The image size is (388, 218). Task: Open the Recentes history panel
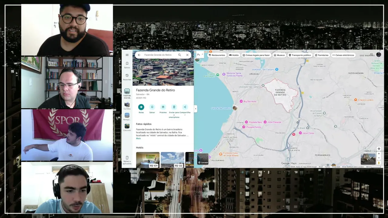[127, 77]
